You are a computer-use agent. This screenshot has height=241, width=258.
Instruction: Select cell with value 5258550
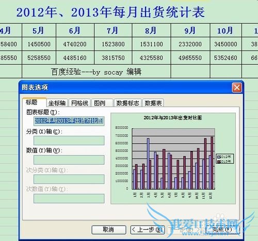[39, 58]
